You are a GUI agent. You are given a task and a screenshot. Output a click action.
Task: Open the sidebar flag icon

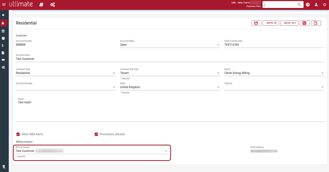tap(3, 60)
